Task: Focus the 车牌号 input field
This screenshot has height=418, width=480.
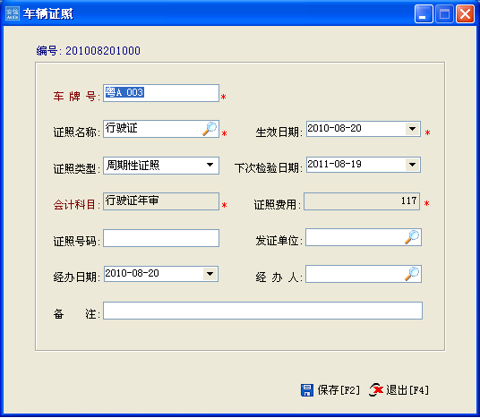Action: coord(161,93)
